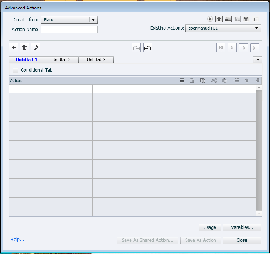
Task: Click the Add action row icon in Actions bar
Action: tap(181, 80)
